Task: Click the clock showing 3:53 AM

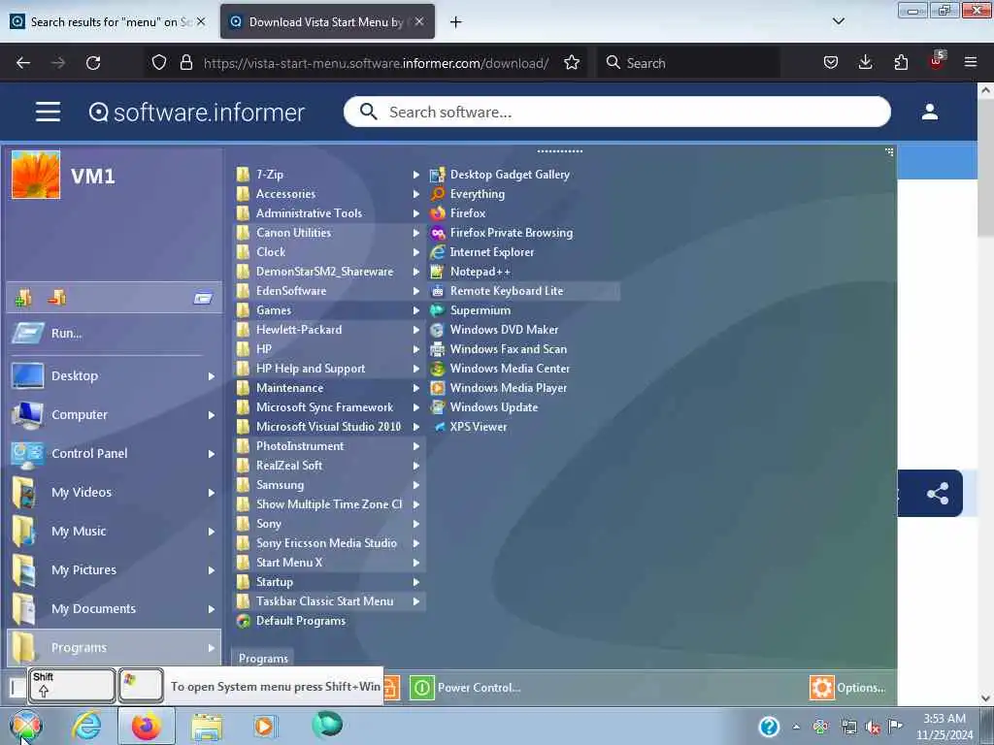Action: (944, 727)
